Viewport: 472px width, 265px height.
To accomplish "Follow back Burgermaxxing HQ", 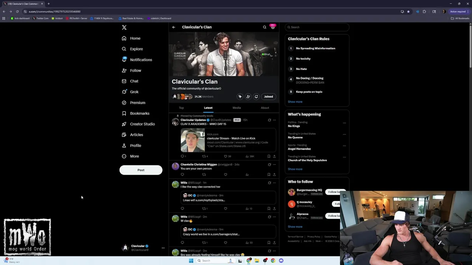I will [x=336, y=192].
